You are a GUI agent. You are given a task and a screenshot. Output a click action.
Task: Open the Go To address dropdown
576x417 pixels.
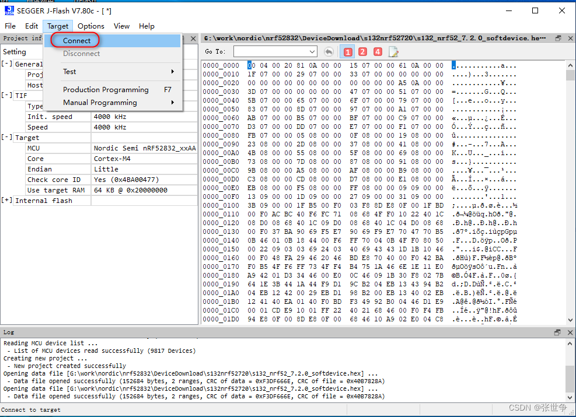click(312, 52)
